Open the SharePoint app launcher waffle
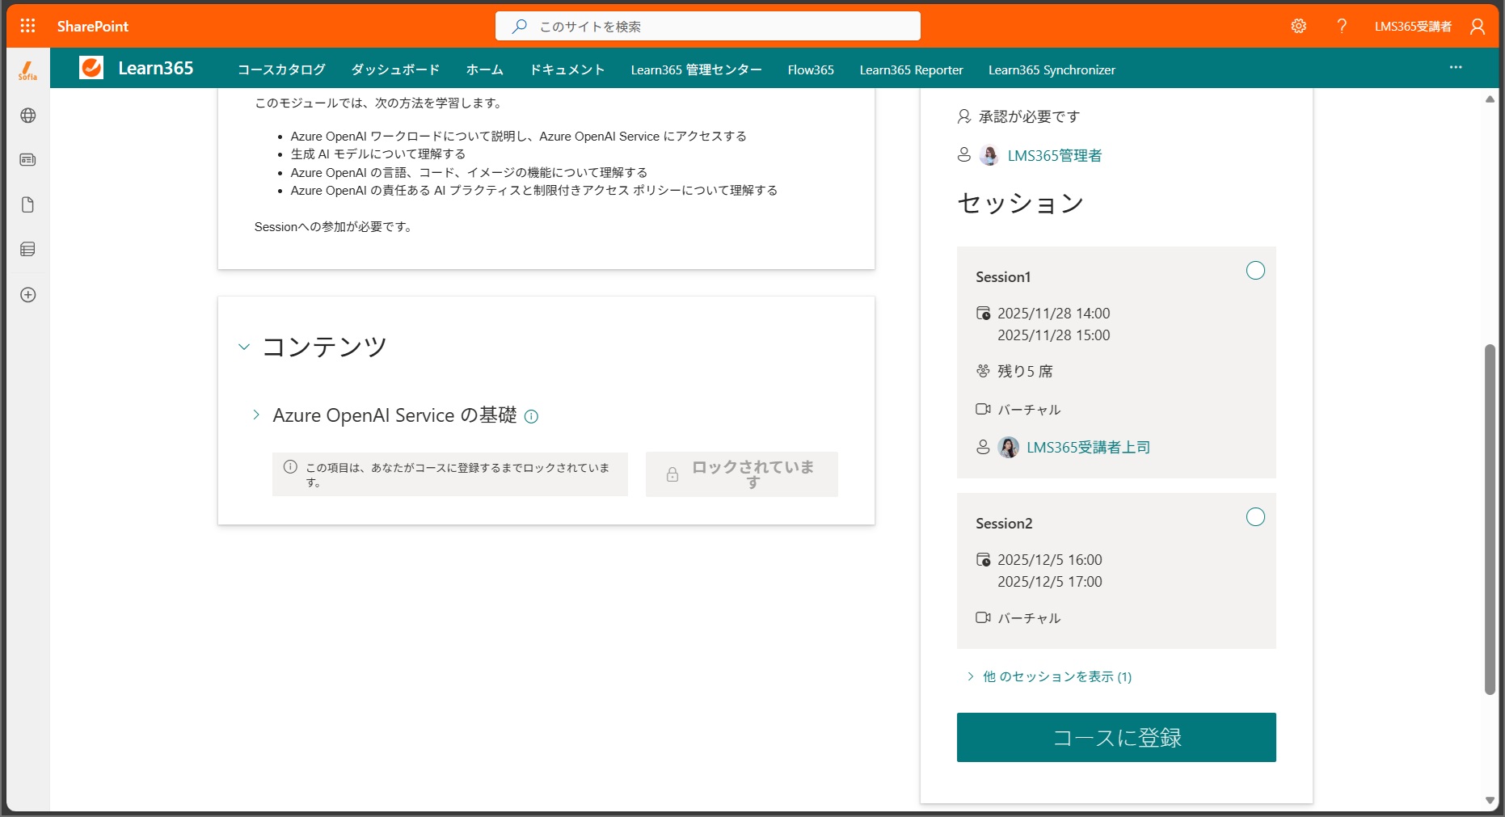Screen dimensions: 1505x817 click(x=27, y=26)
